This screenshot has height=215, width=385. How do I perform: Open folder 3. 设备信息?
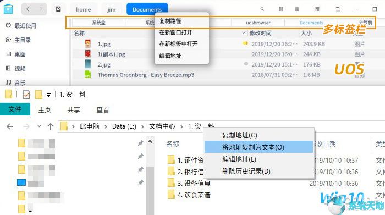pos(194,183)
